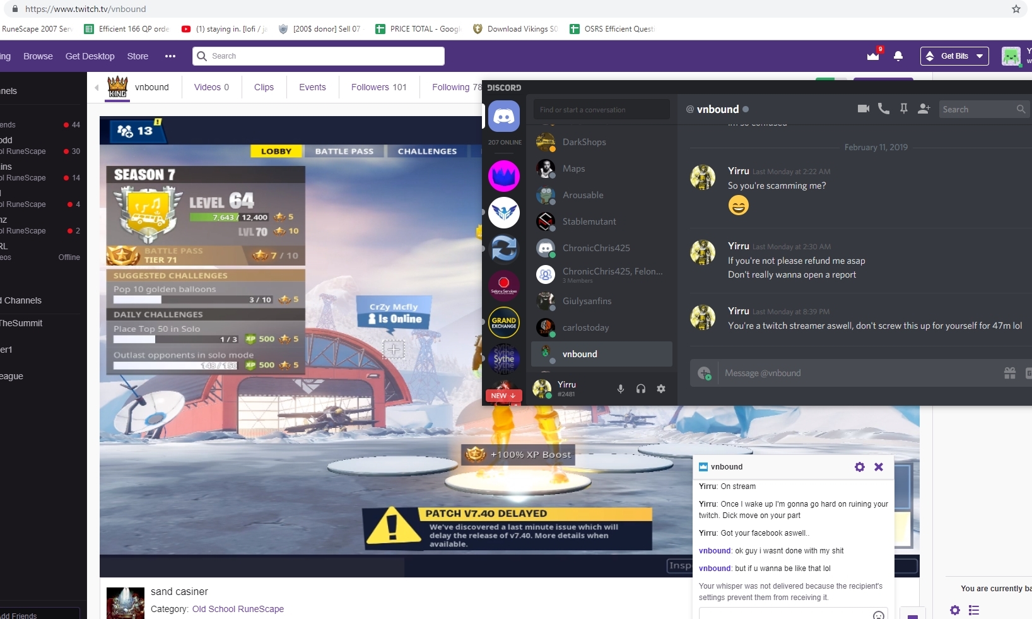Open gift Nitro icon in message bar
Screen dimensions: 1032x619
[x=1010, y=373]
